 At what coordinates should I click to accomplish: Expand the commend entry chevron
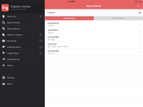click(140, 31)
